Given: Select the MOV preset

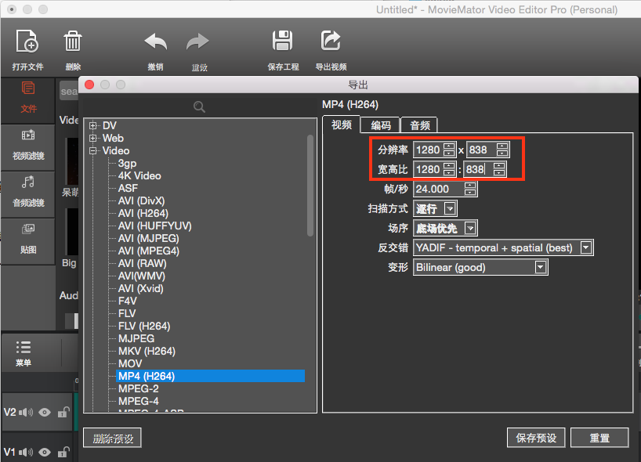Looking at the screenshot, I should point(130,363).
